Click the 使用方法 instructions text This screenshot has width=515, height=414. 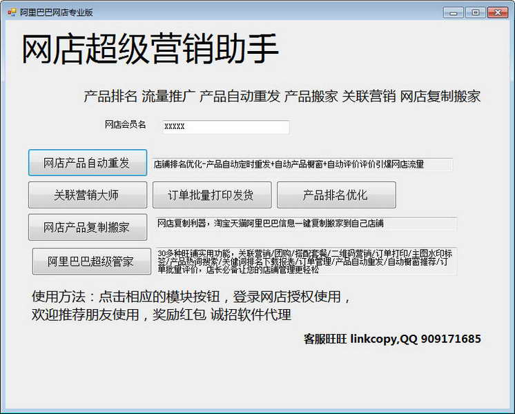pos(191,297)
